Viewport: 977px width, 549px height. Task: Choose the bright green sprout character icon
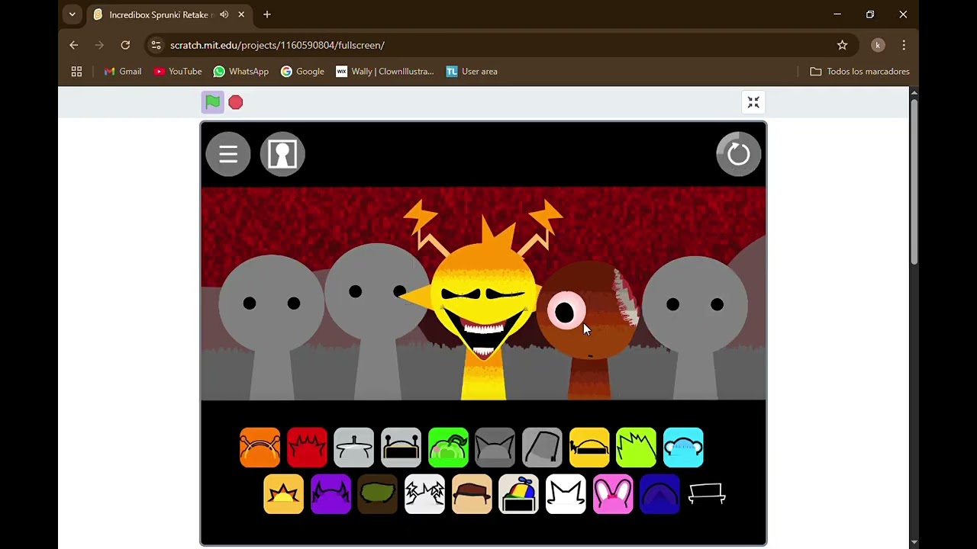coord(448,448)
